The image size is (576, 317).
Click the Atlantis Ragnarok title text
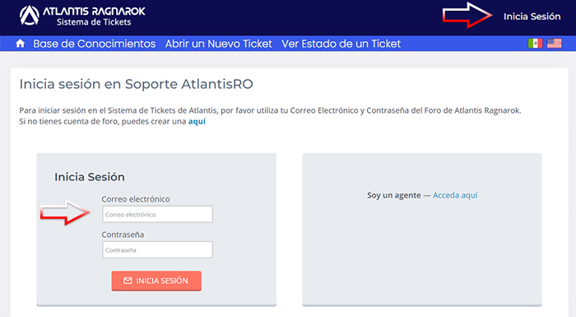(x=94, y=12)
